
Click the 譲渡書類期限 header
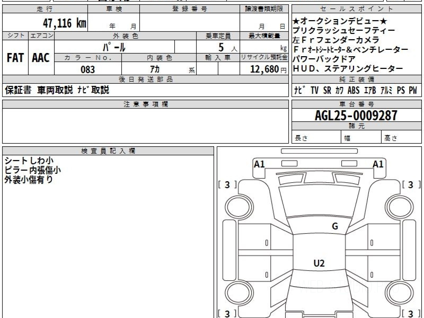click(264, 9)
